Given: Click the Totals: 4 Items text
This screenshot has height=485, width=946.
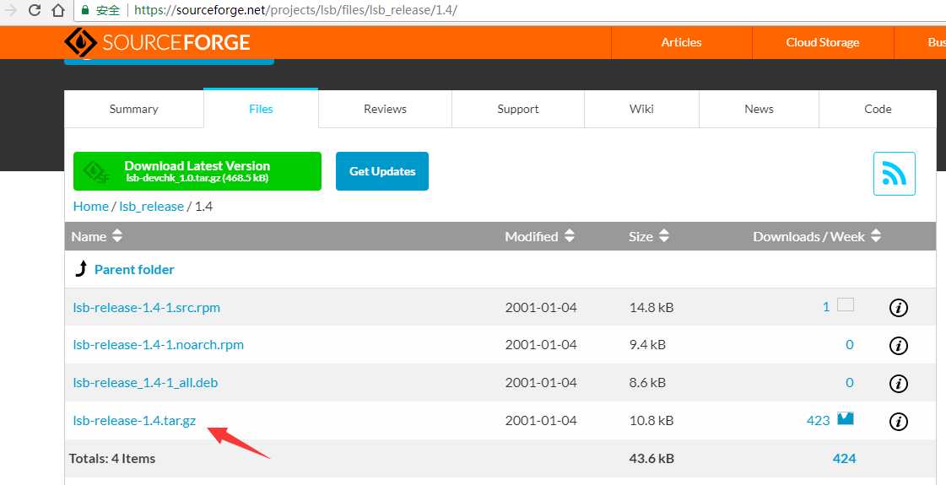Looking at the screenshot, I should click(112, 459).
